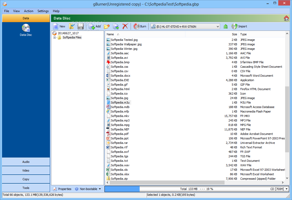Image resolution: width=292 pixels, height=200 pixels.
Task: Click the New project icon
Action: tap(56, 26)
